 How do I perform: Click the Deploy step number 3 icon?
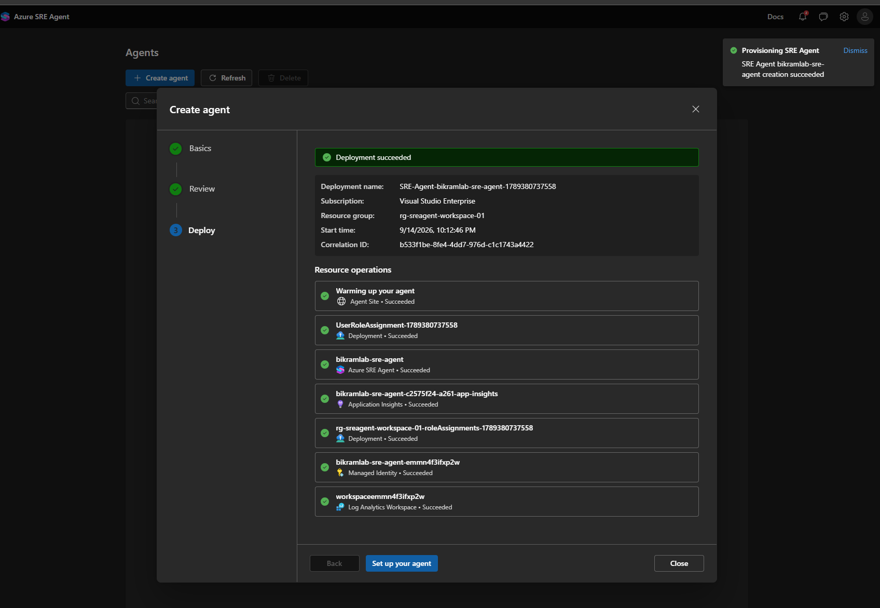pyautogui.click(x=176, y=230)
